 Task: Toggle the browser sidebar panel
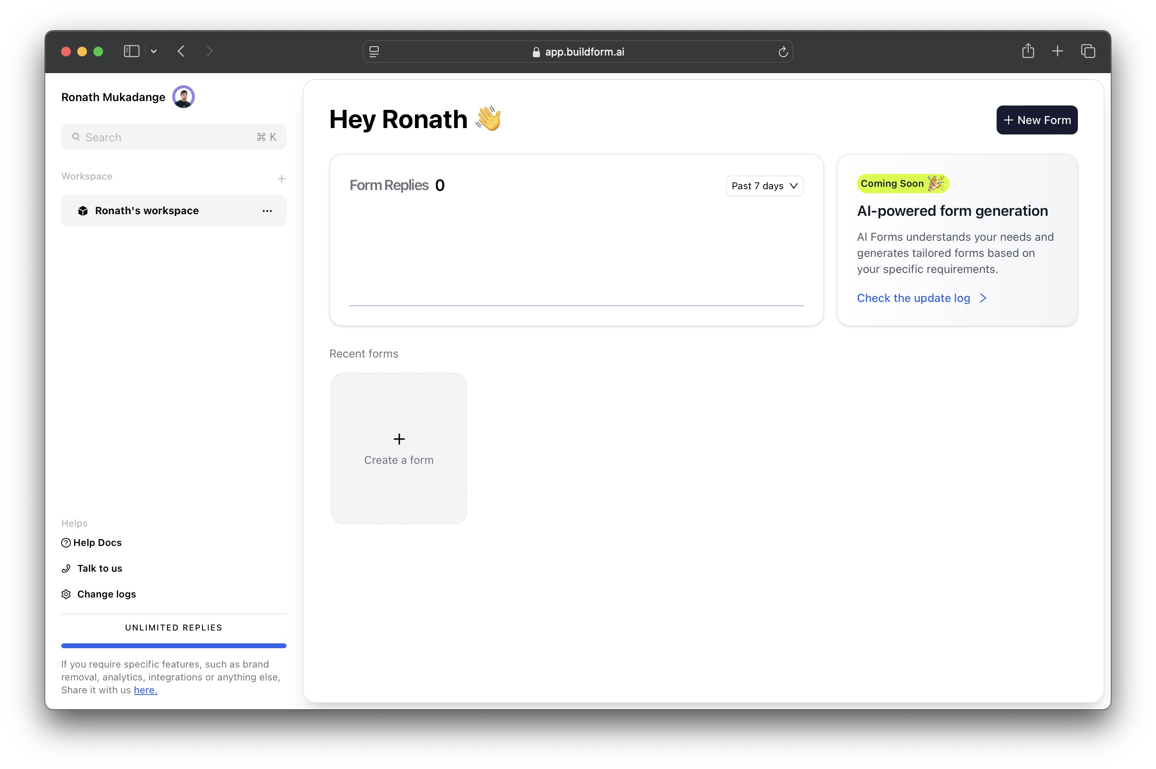[131, 52]
